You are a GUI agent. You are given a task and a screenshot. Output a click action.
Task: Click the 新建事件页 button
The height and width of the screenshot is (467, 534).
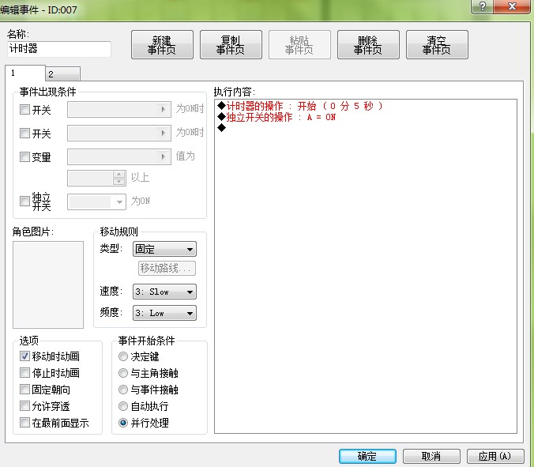pyautogui.click(x=162, y=45)
